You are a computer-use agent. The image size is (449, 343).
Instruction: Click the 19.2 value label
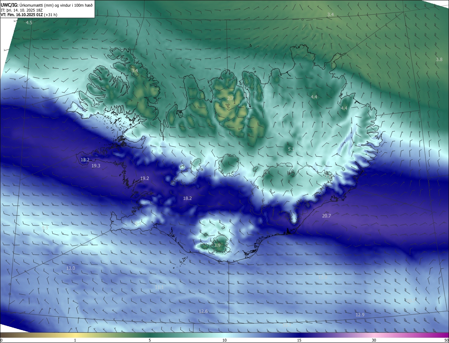(145, 178)
